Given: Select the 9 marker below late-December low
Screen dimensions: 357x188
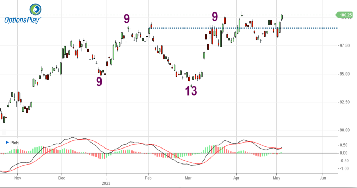Looking at the screenshot, I should [x=99, y=82].
